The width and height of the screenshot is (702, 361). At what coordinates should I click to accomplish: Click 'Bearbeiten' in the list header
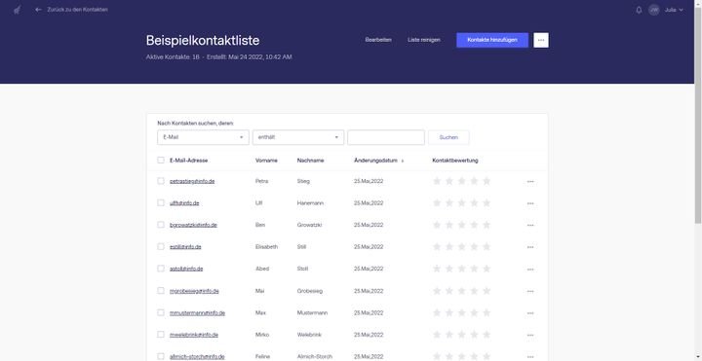point(378,40)
